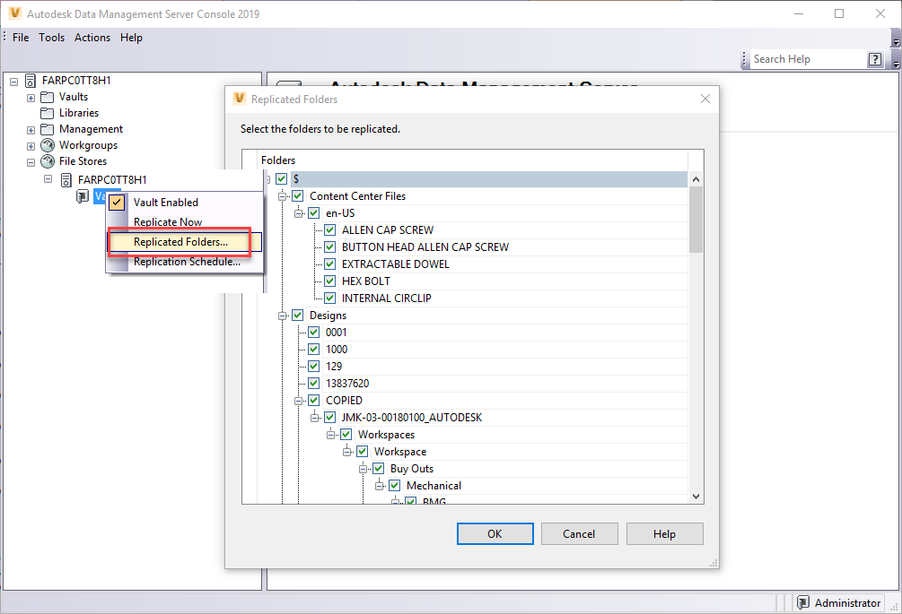This screenshot has width=902, height=614.
Task: Select the Vaults folder icon in the tree
Action: (x=46, y=96)
